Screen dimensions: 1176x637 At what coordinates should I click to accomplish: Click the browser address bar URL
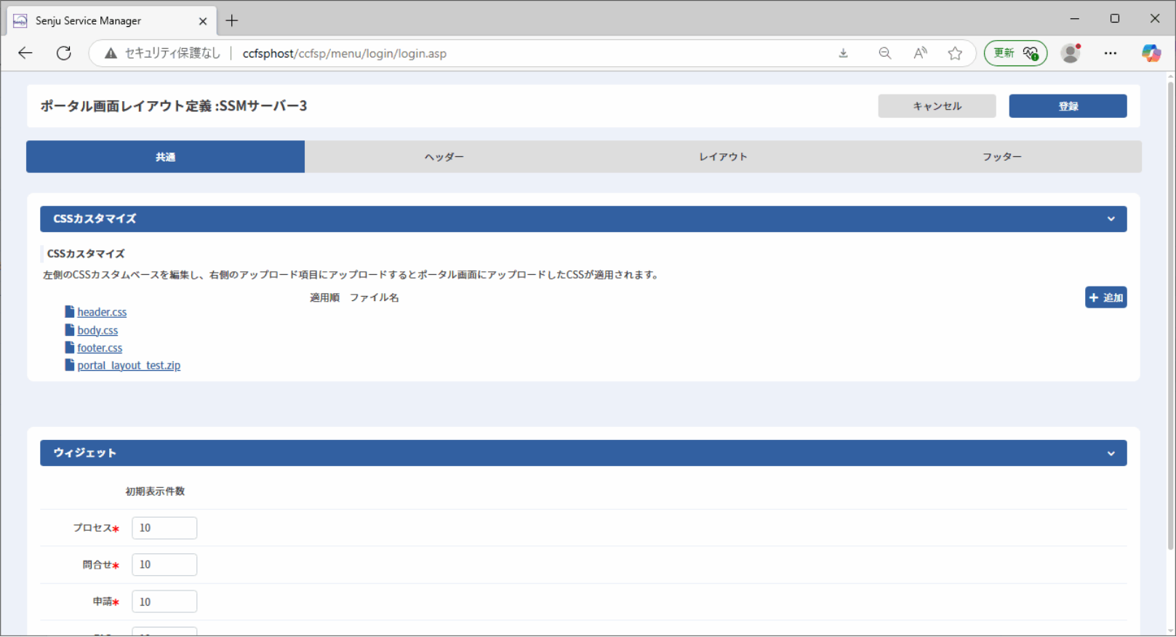tap(345, 53)
